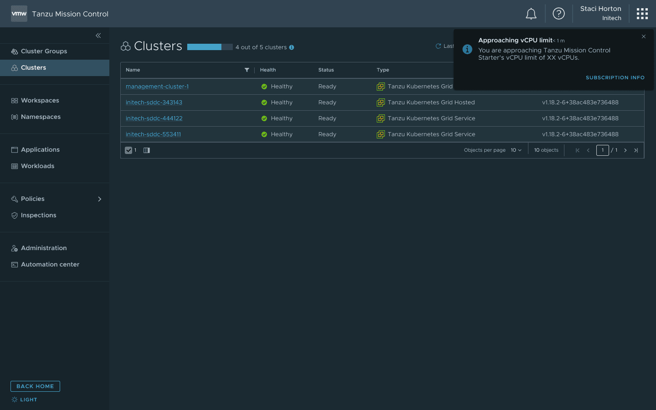
Task: Click the cluster usage progress bar
Action: [210, 47]
